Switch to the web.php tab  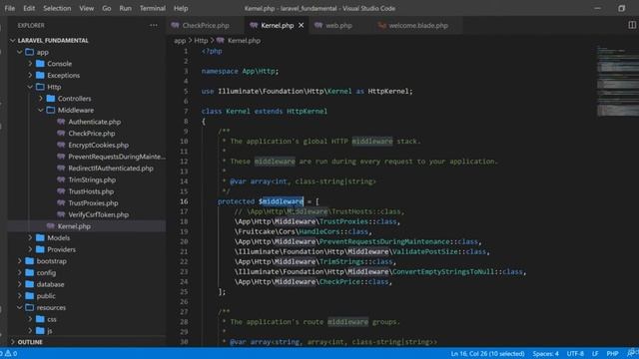[x=338, y=25]
